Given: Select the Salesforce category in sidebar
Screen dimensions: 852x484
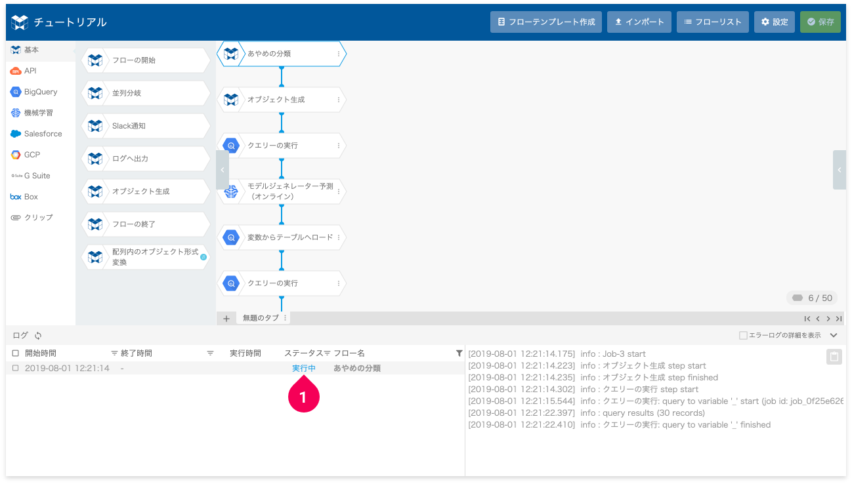Looking at the screenshot, I should 41,134.
